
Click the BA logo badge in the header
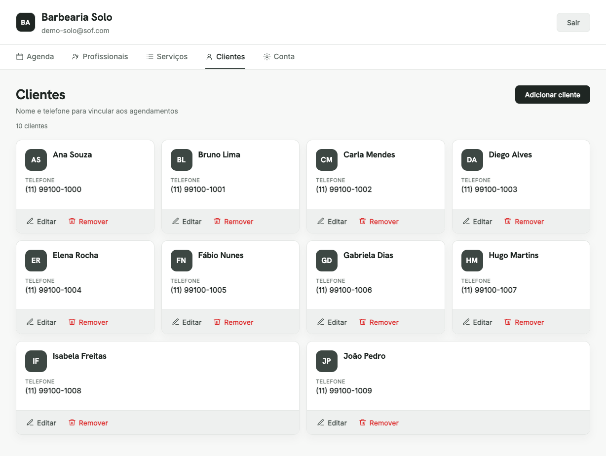tap(26, 22)
